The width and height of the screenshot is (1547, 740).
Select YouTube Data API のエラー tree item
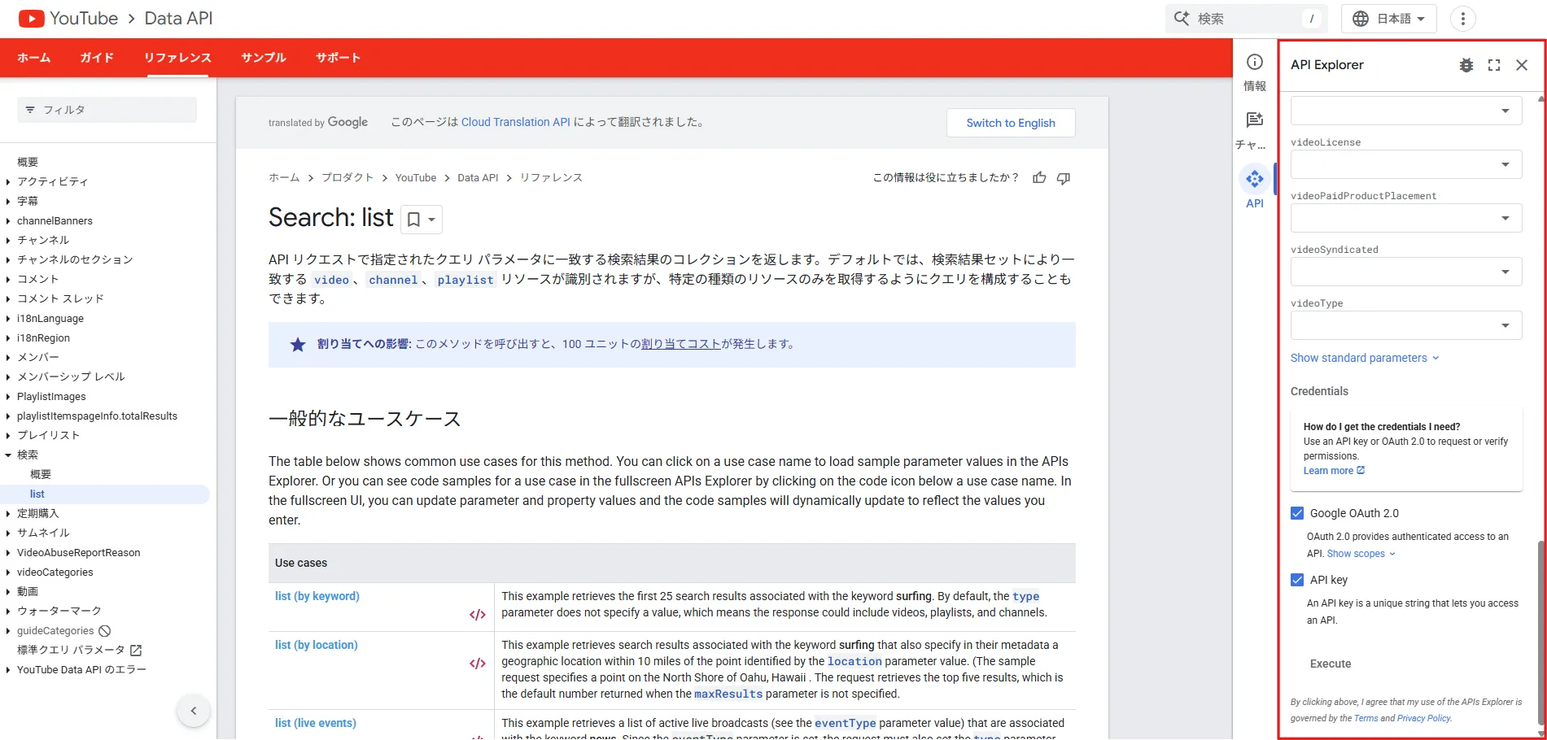tap(81, 670)
